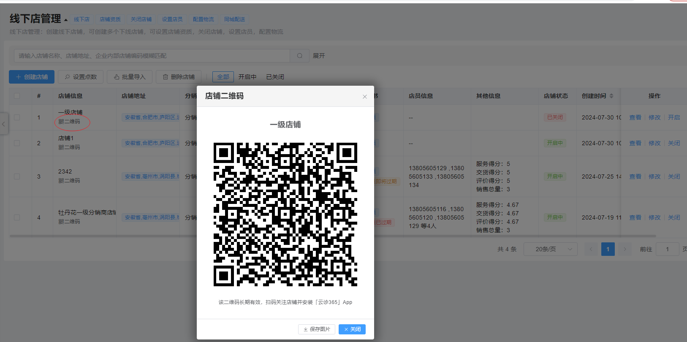The image size is (687, 342).
Task: Open QR code link under 牡丹花一级分销商店铺
Action: pyautogui.click(x=69, y=222)
